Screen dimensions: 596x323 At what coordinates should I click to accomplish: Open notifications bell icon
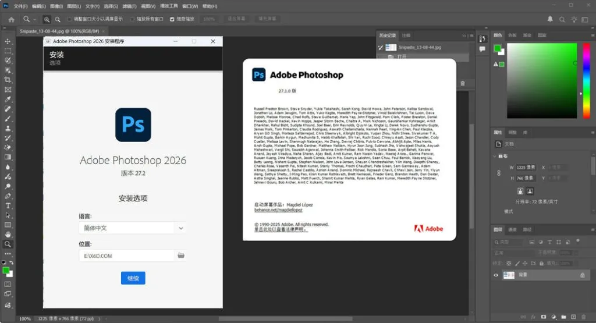pos(550,19)
